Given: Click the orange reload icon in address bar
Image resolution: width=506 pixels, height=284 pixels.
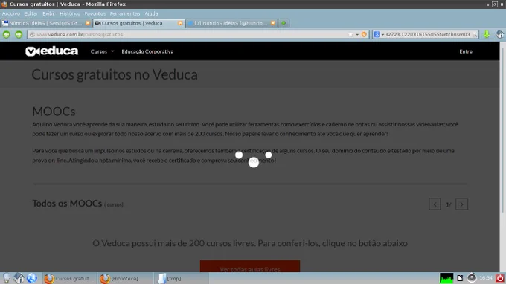Looking at the screenshot, I should tap(364, 34).
